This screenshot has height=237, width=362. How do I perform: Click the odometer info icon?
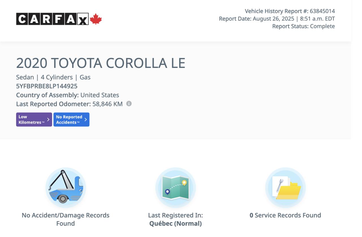(x=129, y=104)
